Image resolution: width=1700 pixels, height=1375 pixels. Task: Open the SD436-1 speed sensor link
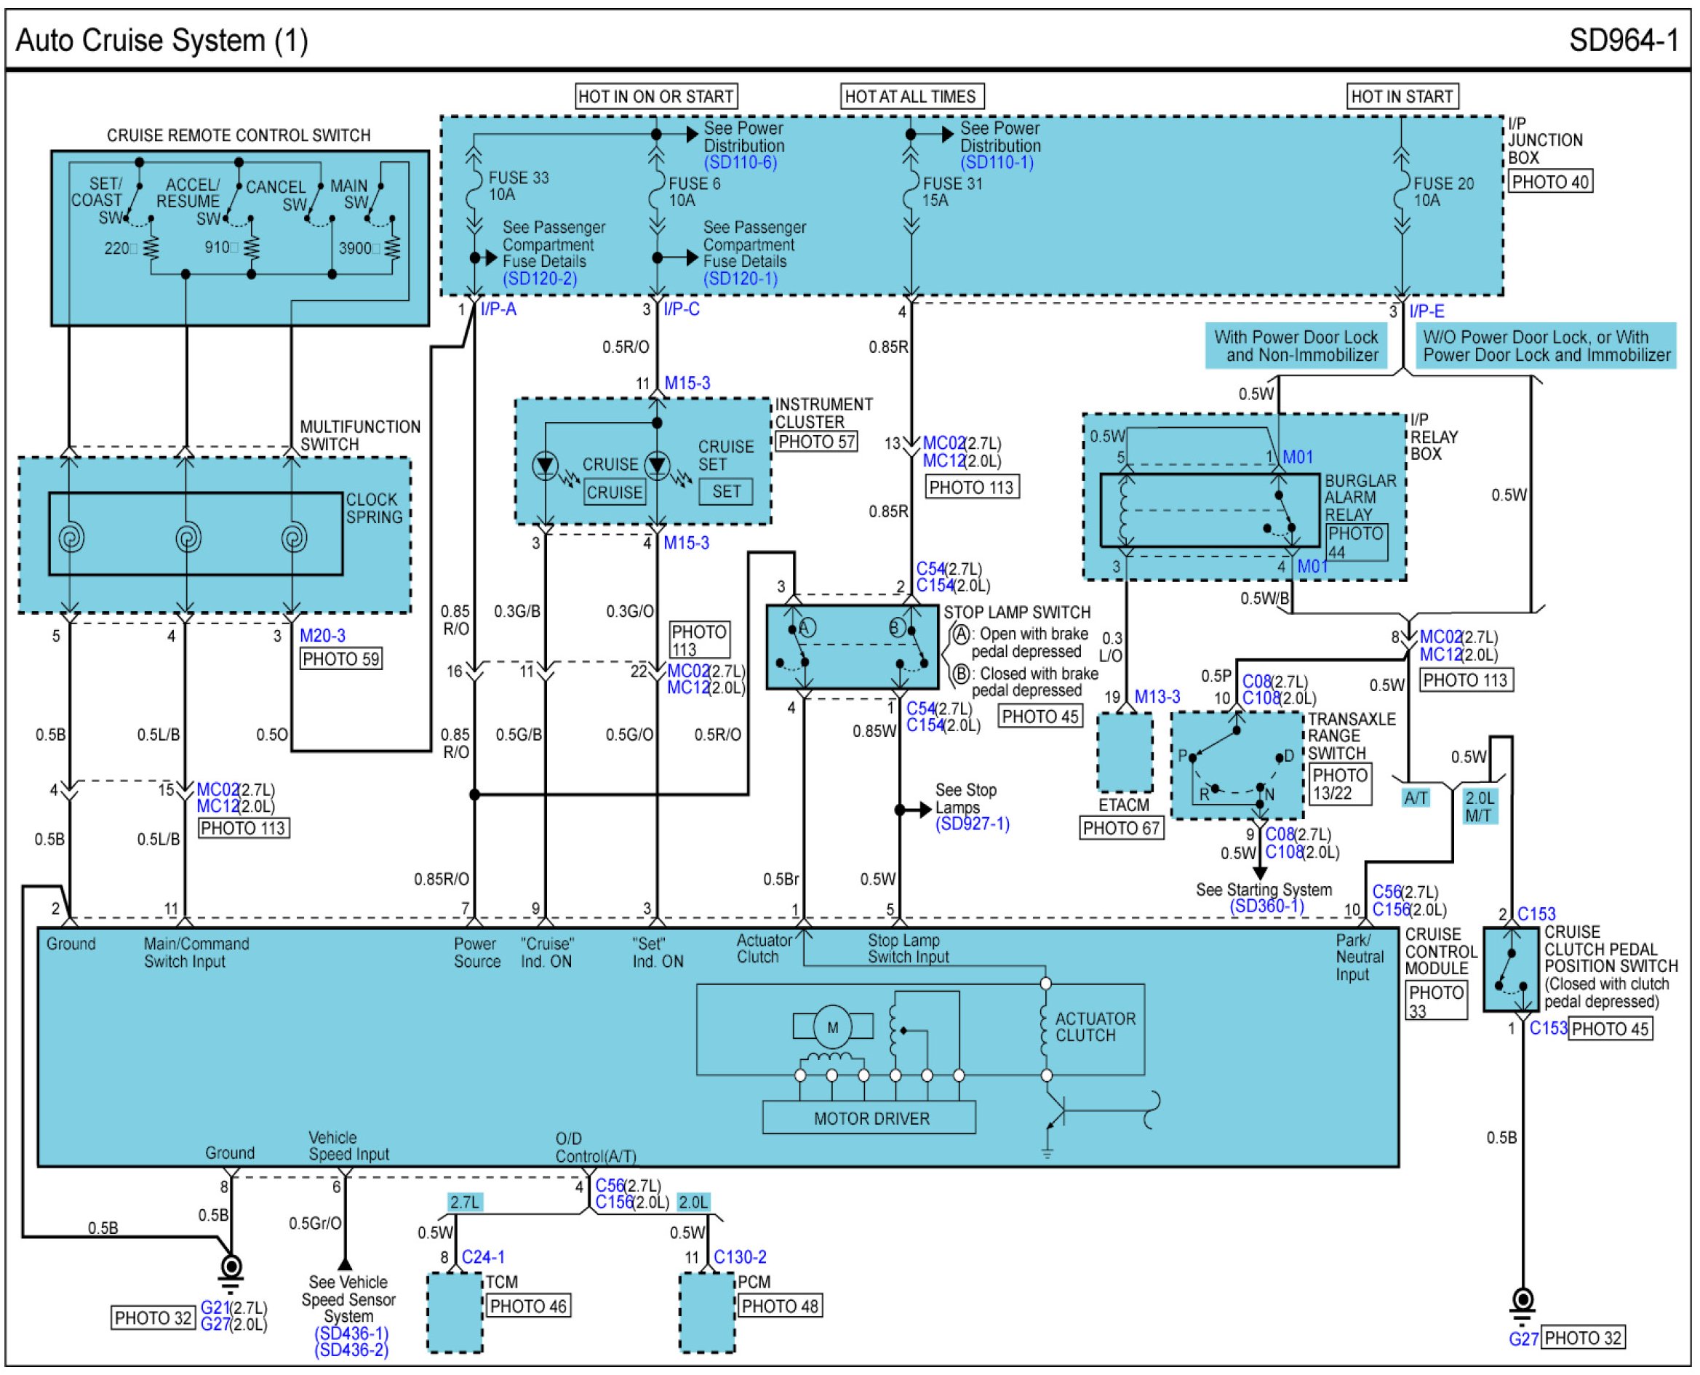click(351, 1334)
